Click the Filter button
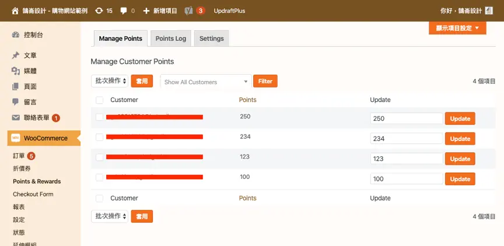This screenshot has height=246, width=504. 265,81
